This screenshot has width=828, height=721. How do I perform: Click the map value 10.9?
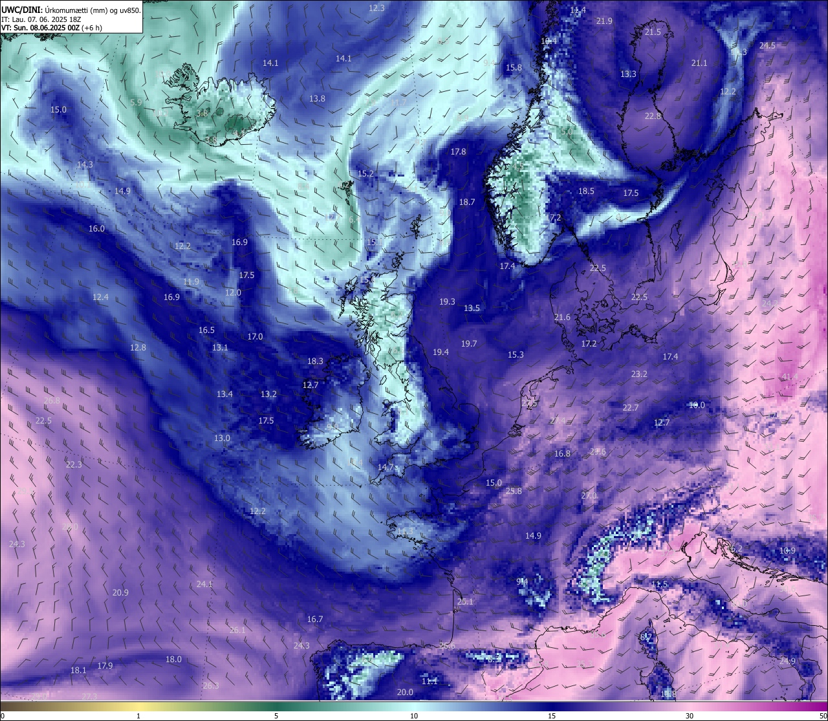[x=787, y=550]
